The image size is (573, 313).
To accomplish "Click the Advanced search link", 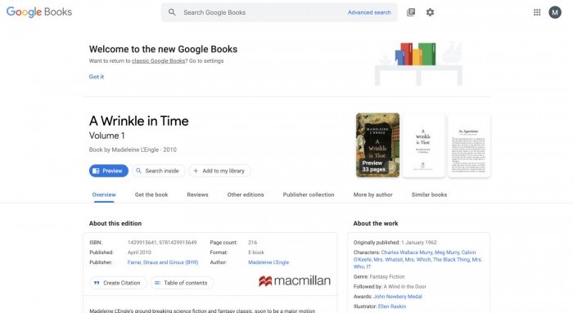I will tap(369, 12).
